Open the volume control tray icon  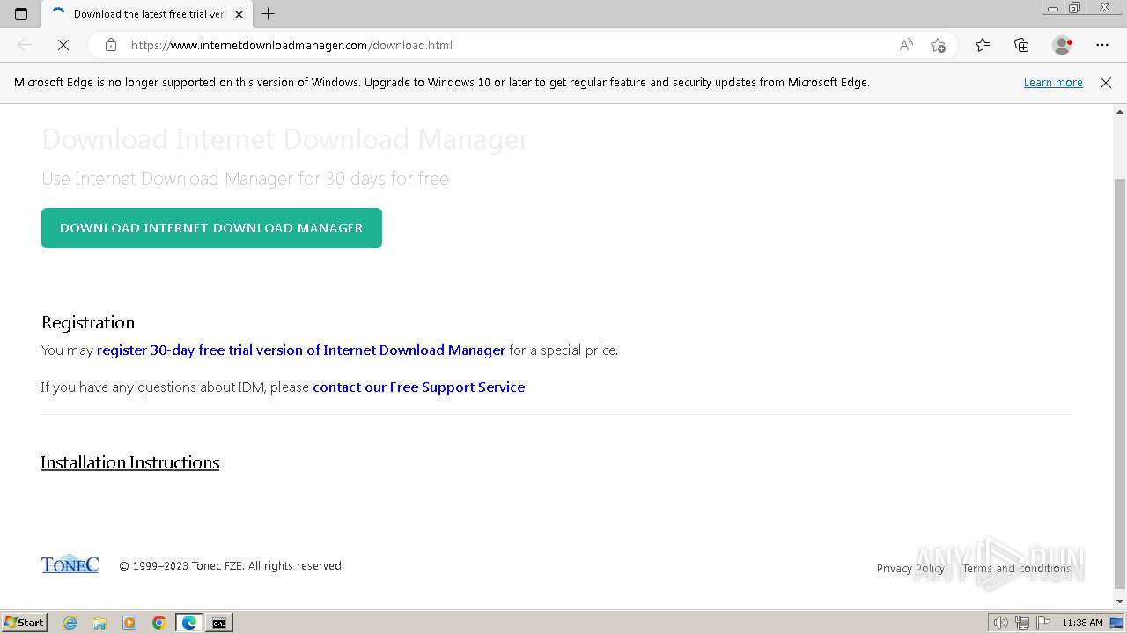pos(1000,623)
